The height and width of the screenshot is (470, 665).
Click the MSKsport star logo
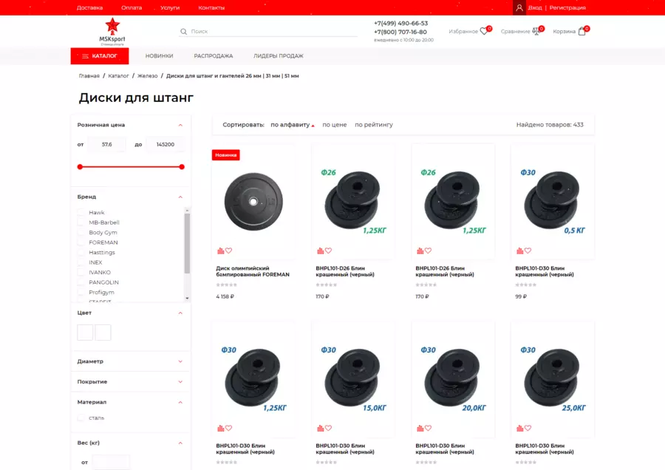[112, 31]
